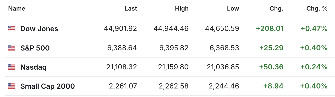Open the Dow Jones index link
Screen dimensions: 335x97
click(39, 29)
